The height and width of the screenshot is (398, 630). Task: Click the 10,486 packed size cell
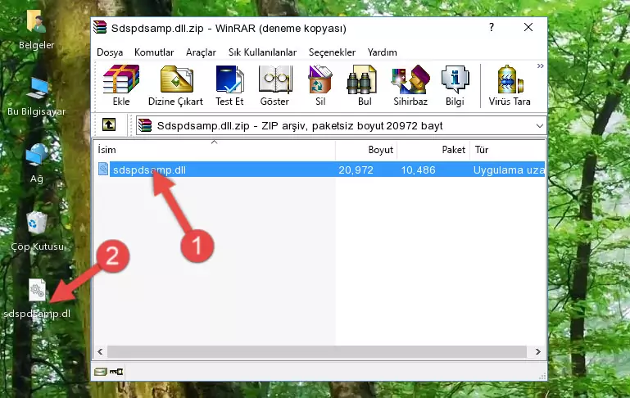pyautogui.click(x=418, y=170)
